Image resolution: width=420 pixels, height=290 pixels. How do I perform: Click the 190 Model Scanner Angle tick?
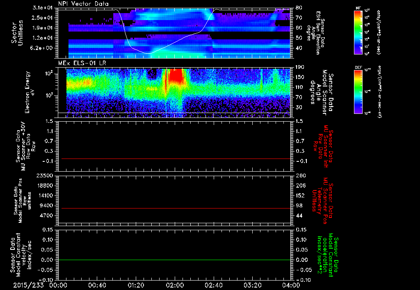click(x=300, y=67)
